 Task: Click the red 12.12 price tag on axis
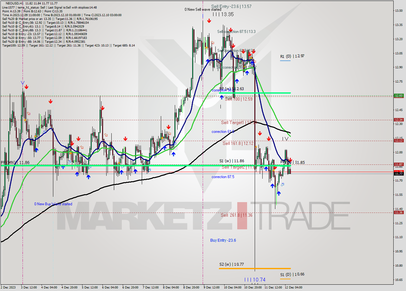(398, 140)
